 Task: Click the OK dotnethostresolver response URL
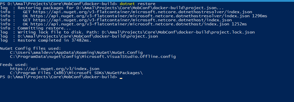point(142,16)
